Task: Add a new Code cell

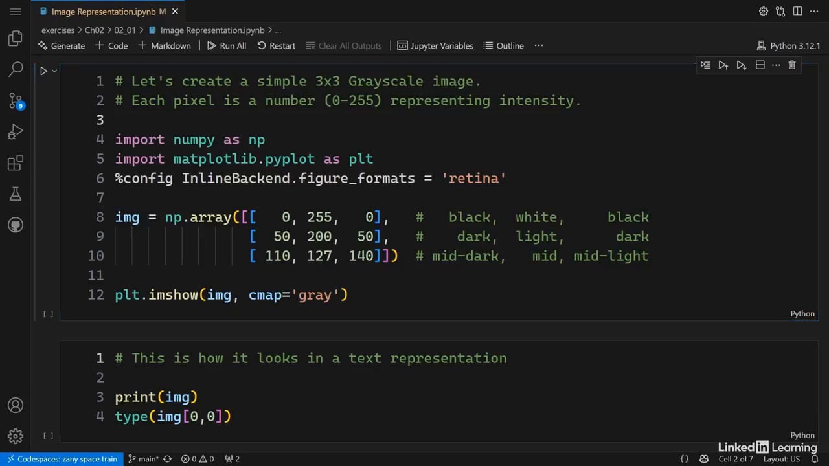Action: coord(111,46)
